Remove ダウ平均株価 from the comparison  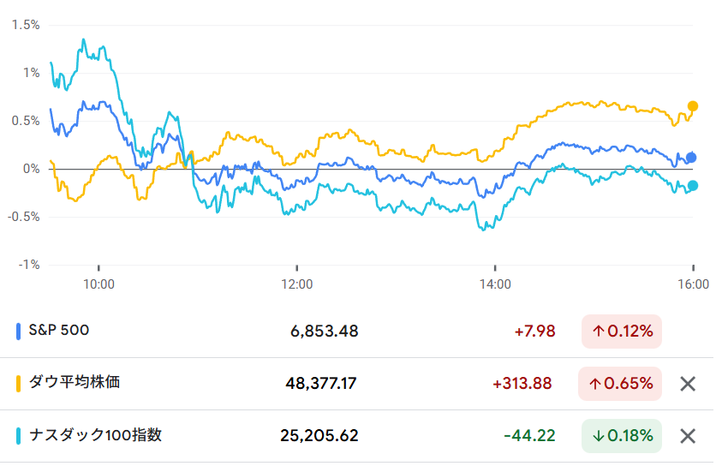pos(687,384)
